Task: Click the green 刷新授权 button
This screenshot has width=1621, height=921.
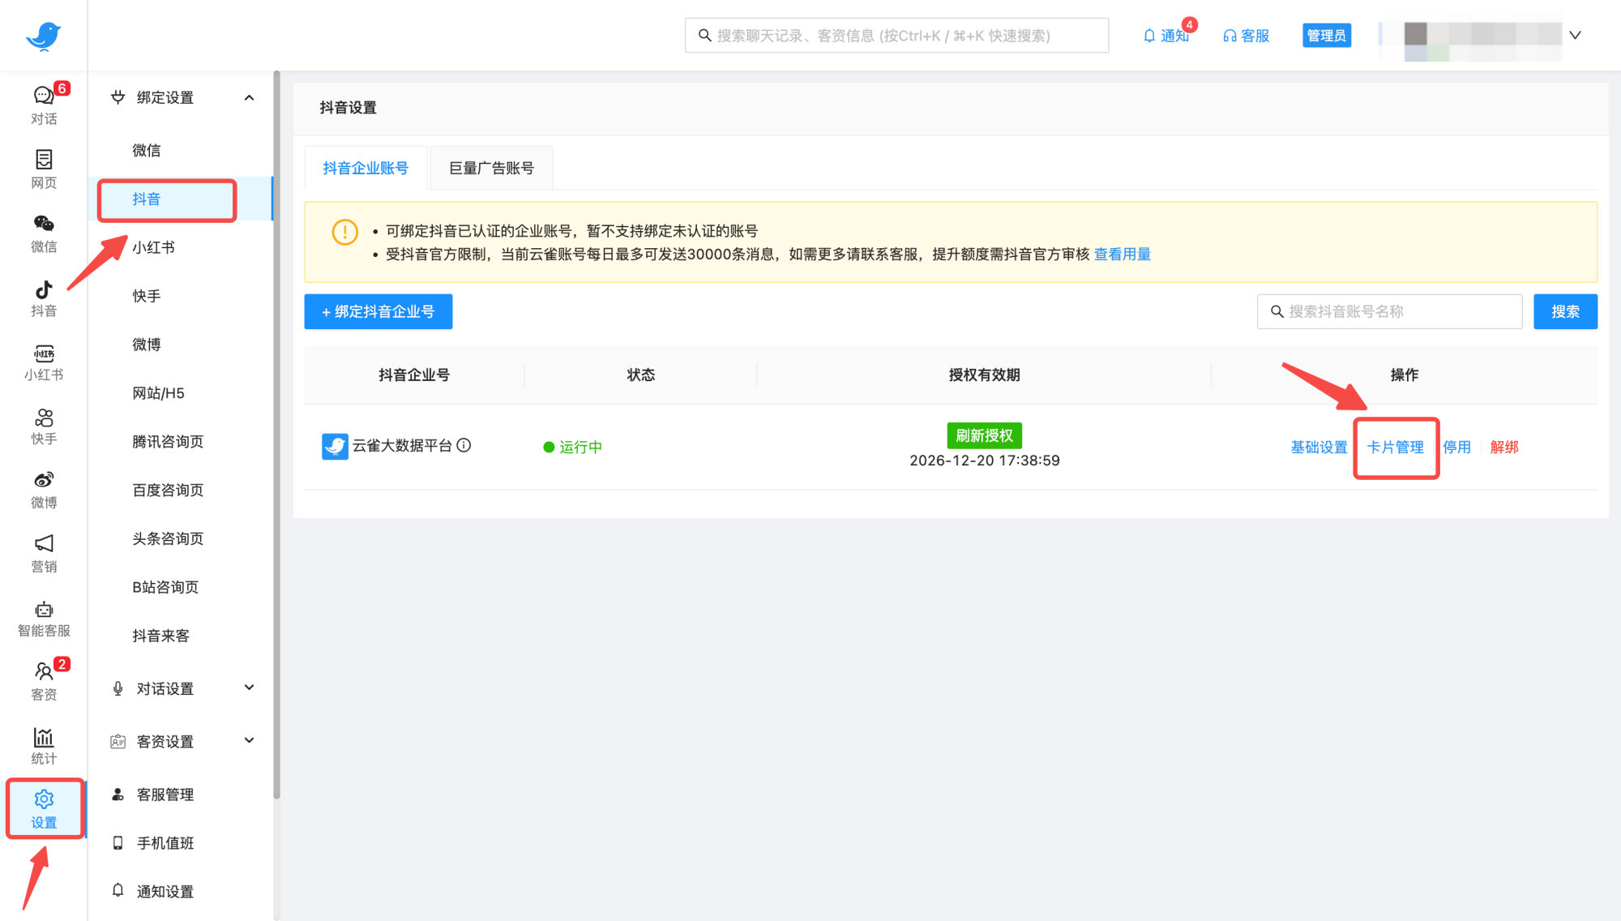Action: [984, 435]
